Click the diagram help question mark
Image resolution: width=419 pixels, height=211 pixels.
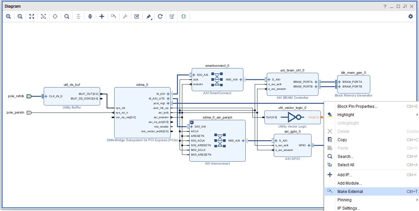(x=385, y=6)
